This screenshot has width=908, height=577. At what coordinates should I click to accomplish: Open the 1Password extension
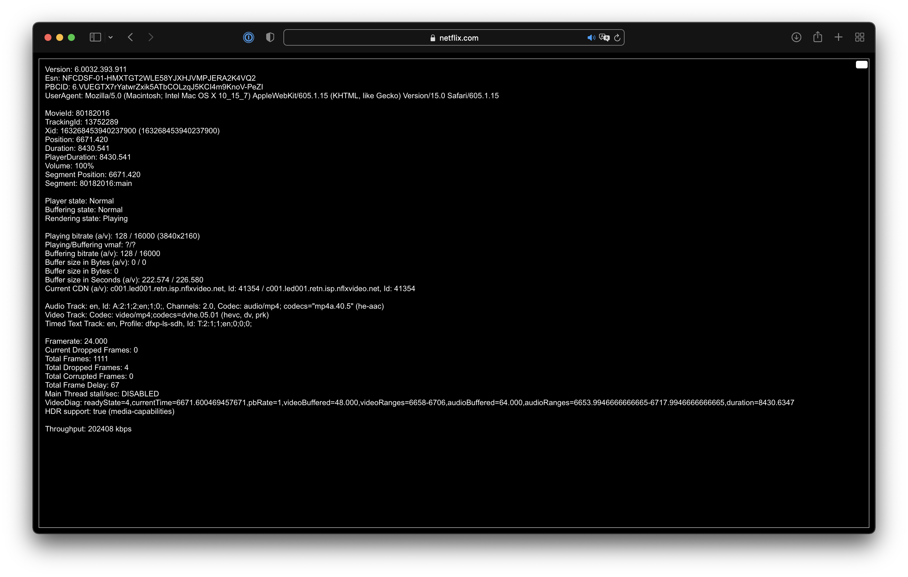coord(248,37)
